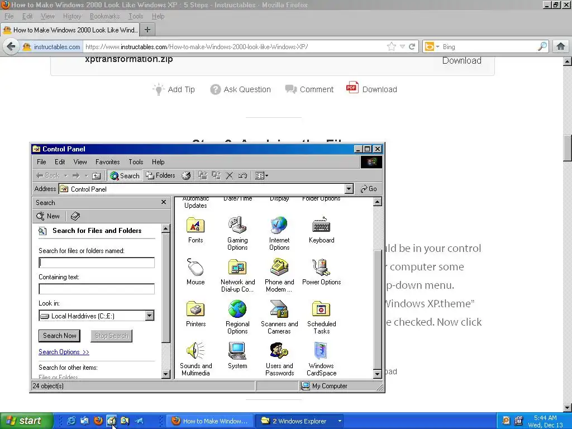Click the Undo toolbar icon
The image size is (572, 429).
242,175
